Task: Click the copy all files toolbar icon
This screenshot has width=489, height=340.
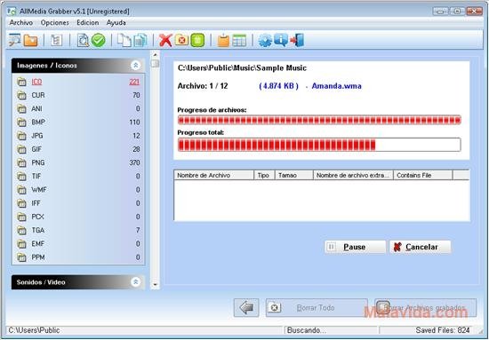Action: tap(140, 41)
